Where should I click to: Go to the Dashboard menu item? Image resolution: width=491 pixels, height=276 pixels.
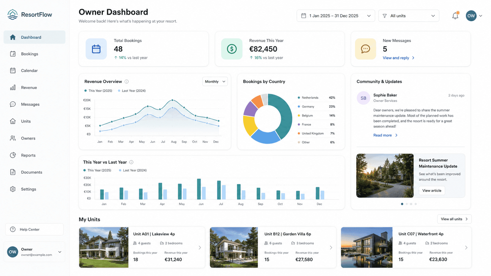click(34, 37)
